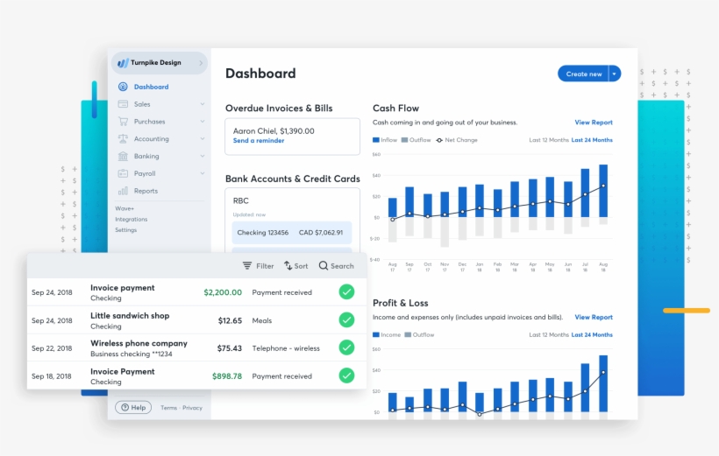This screenshot has width=719, height=456.
Task: Toggle Outflow legend in Profit & Loss
Action: (x=420, y=334)
